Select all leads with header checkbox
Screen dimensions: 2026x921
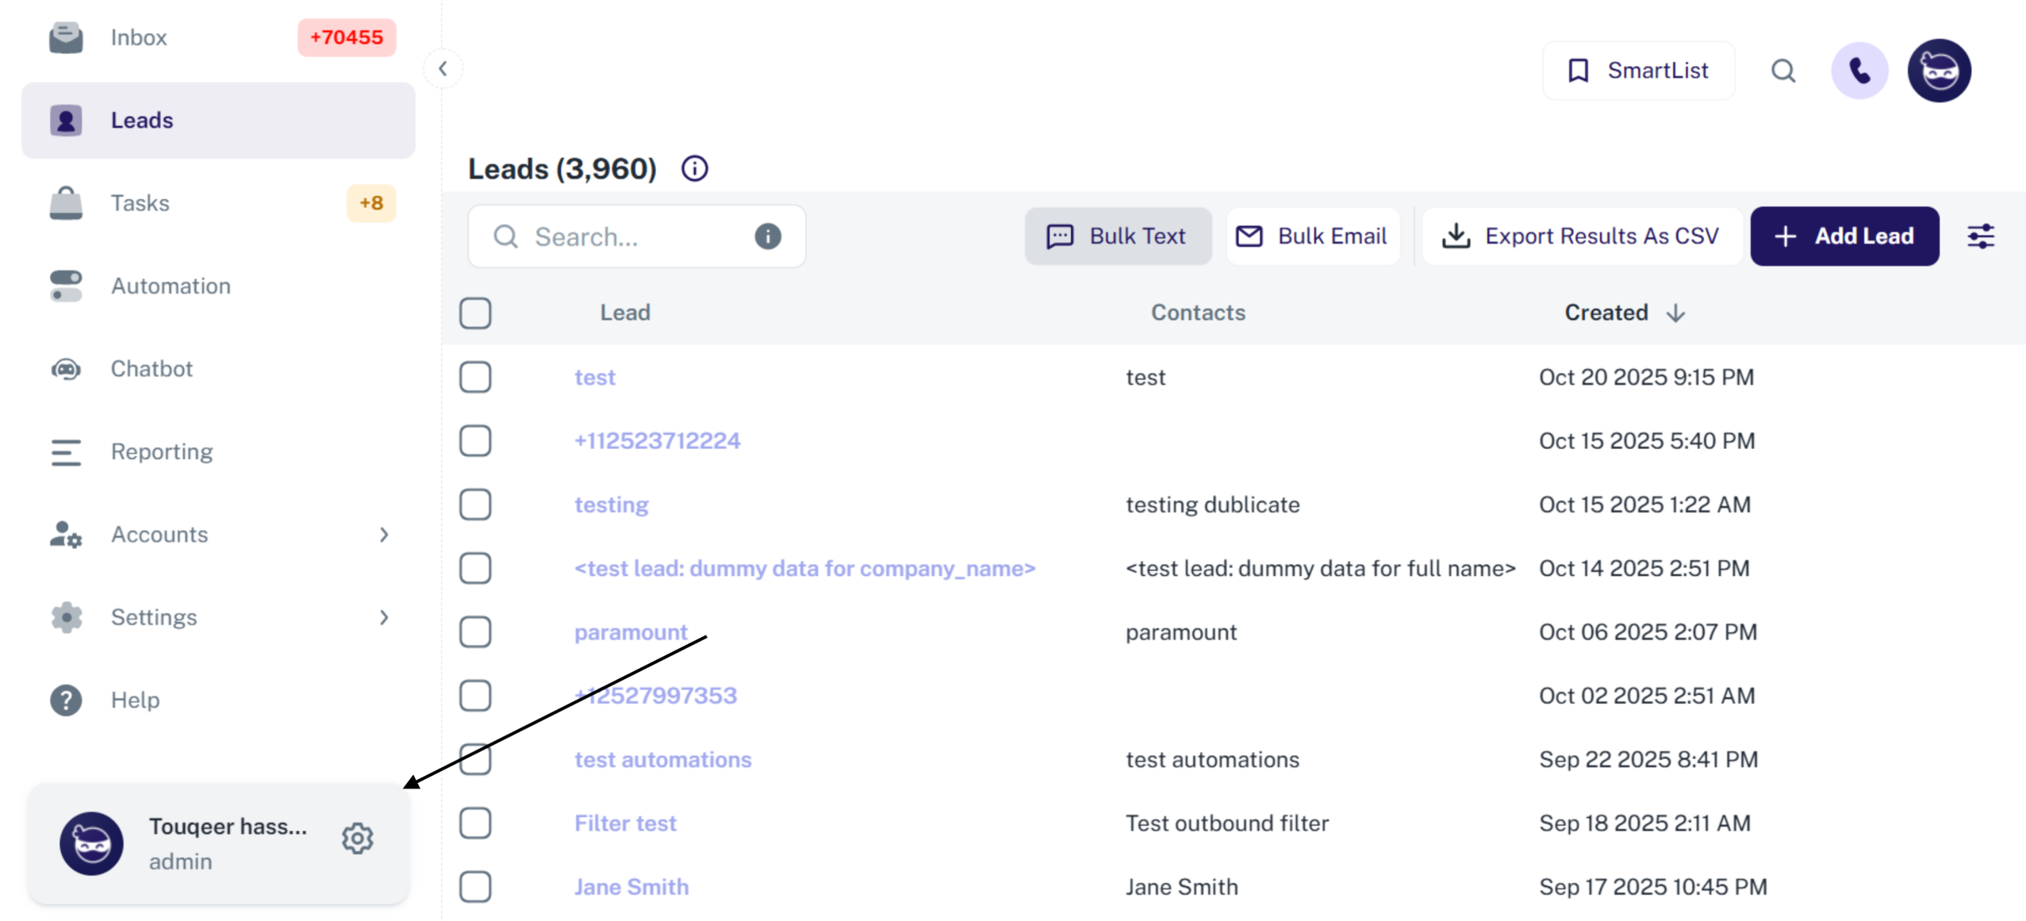coord(474,313)
